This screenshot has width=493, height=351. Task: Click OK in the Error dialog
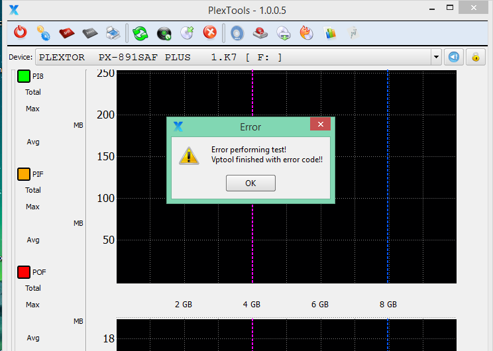tap(250, 183)
